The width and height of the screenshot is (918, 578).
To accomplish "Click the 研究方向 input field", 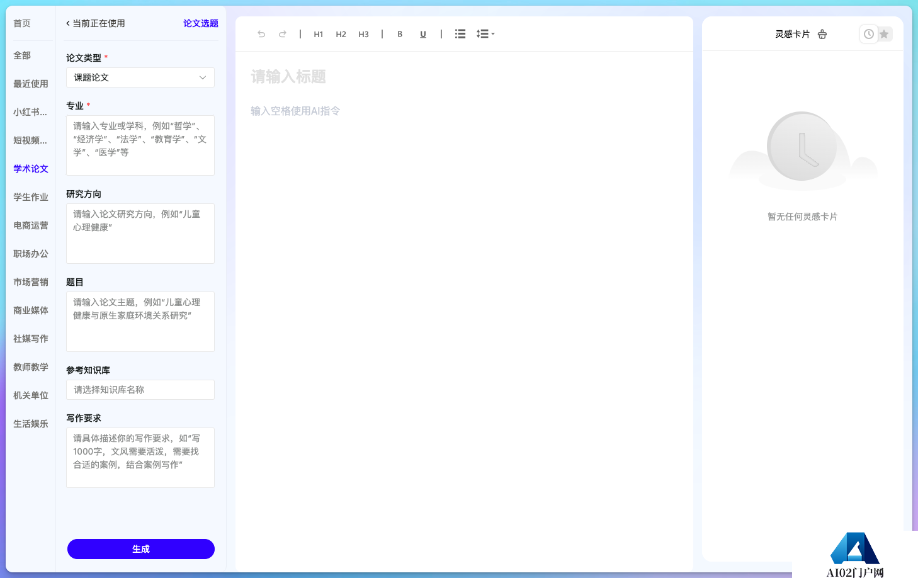I will [x=140, y=234].
